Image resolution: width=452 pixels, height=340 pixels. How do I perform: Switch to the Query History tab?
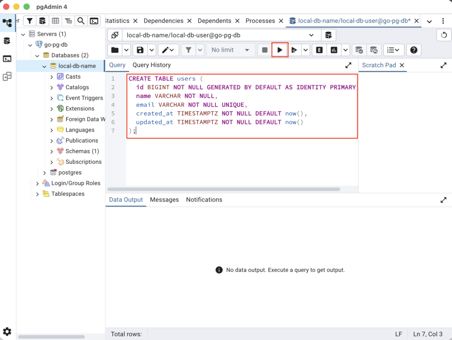[x=151, y=65]
